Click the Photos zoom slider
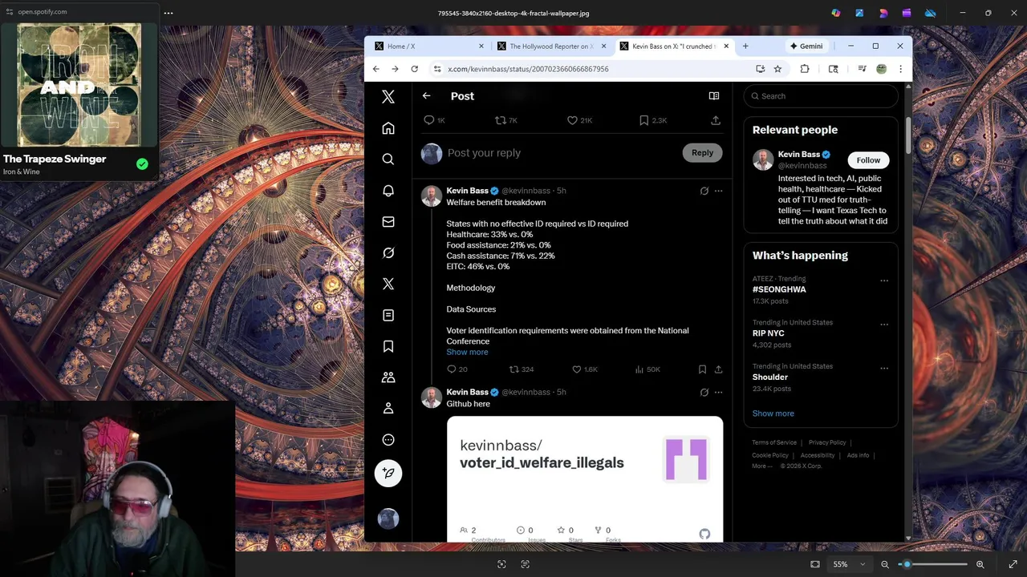The image size is (1027, 577). tap(933, 564)
